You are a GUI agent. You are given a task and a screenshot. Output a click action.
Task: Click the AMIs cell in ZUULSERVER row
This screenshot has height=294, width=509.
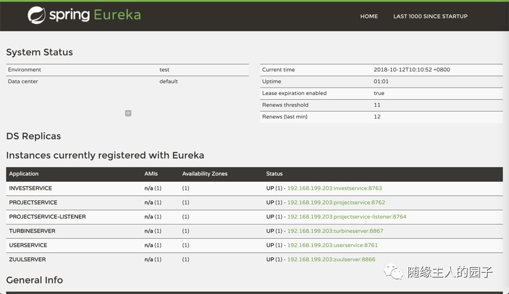coord(153,259)
